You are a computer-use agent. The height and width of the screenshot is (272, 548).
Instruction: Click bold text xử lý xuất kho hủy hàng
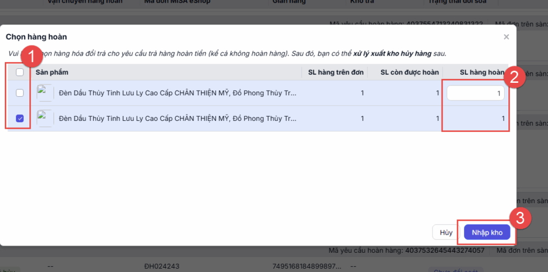[392, 54]
